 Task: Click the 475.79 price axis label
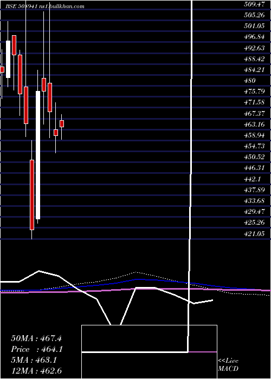coord(254,92)
